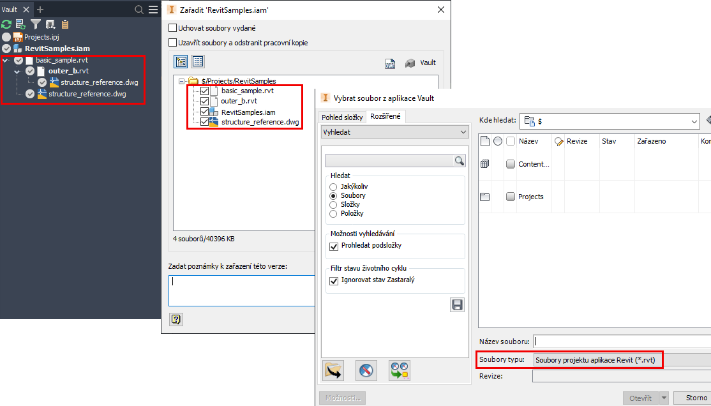The height and width of the screenshot is (406, 711).
Task: Select the Soubory radio option
Action: (x=333, y=196)
